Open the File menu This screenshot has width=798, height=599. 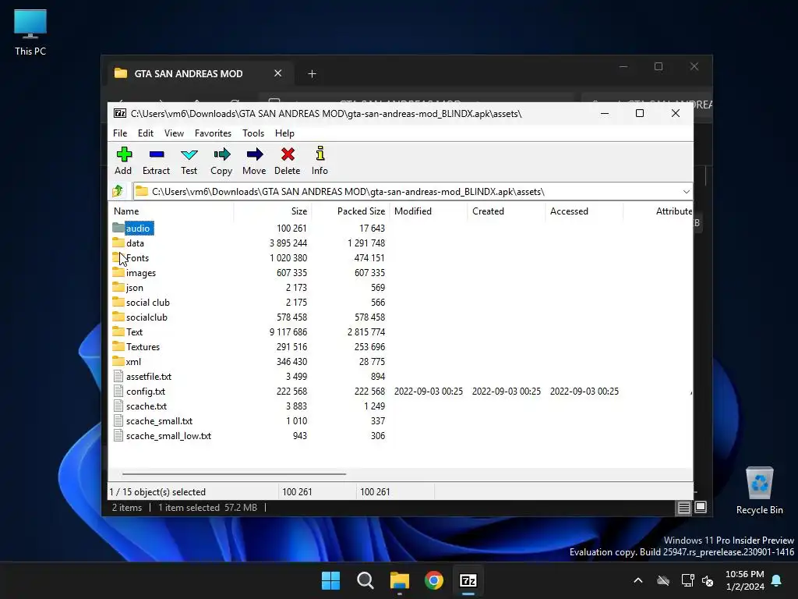120,133
